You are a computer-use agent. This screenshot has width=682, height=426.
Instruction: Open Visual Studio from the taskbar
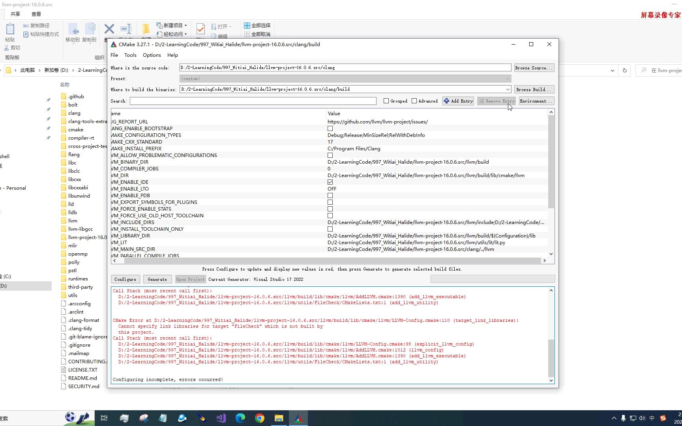click(x=221, y=418)
